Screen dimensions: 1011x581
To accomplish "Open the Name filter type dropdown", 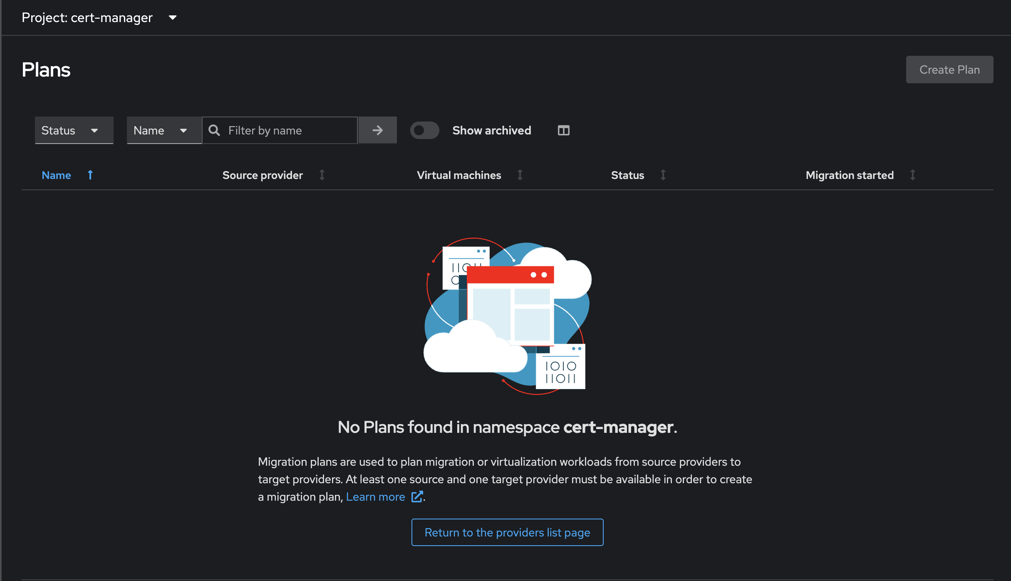I will coord(164,130).
